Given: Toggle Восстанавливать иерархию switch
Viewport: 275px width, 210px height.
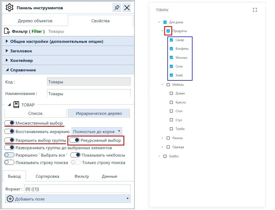Looking at the screenshot, I should click(x=9, y=131).
